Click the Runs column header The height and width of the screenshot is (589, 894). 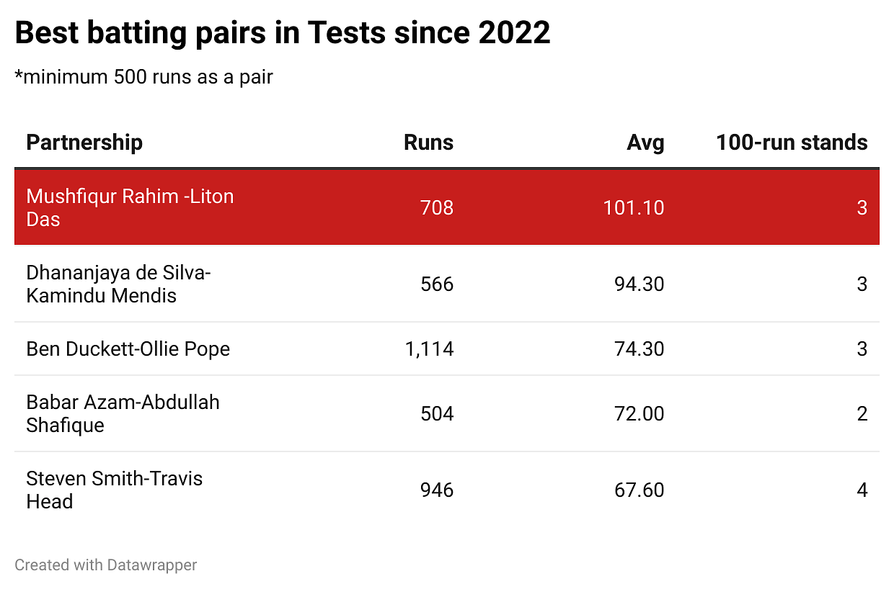point(428,143)
